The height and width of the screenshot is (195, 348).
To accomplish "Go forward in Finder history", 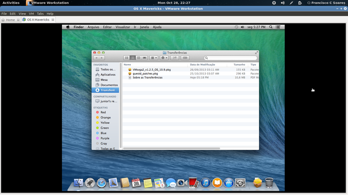I will pyautogui.click(x=102, y=58).
